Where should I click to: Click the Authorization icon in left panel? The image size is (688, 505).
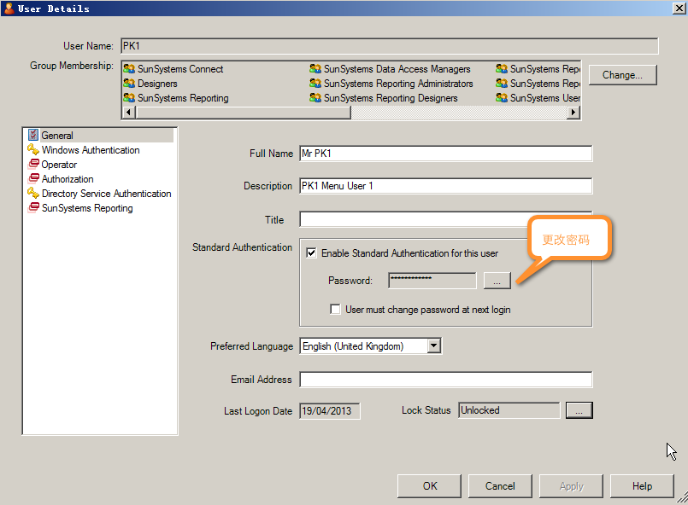[x=33, y=179]
